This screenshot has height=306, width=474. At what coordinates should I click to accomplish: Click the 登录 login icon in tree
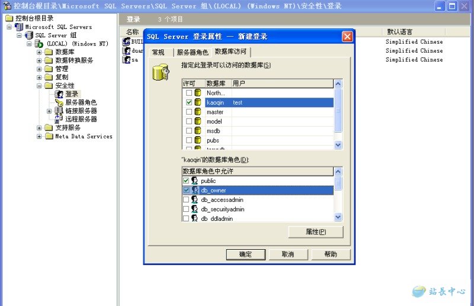pyautogui.click(x=59, y=94)
